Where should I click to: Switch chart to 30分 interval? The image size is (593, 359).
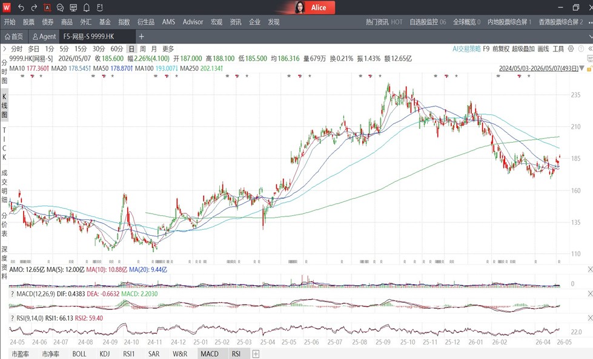99,49
